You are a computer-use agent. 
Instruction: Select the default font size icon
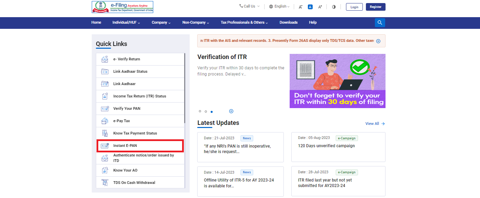tap(310, 7)
